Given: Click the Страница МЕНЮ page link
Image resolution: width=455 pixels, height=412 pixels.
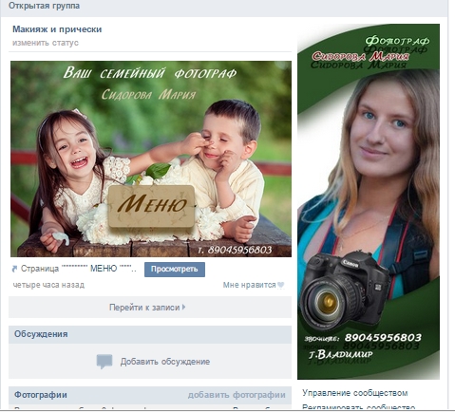Looking at the screenshot, I should [x=79, y=269].
